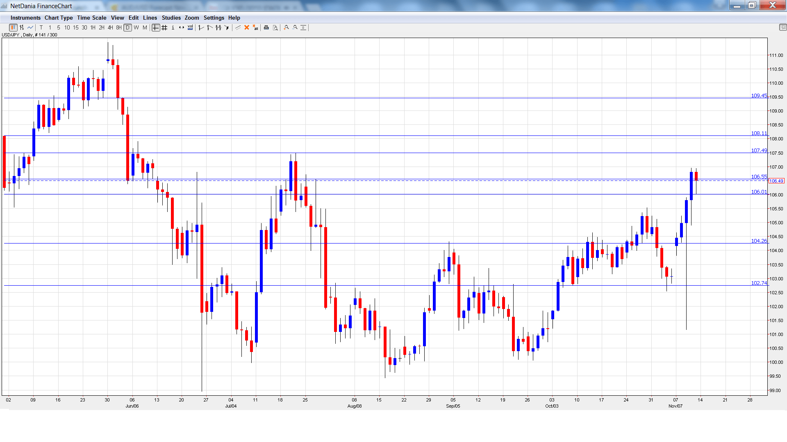
Task: Click the delete all lines icon
Action: click(x=255, y=27)
